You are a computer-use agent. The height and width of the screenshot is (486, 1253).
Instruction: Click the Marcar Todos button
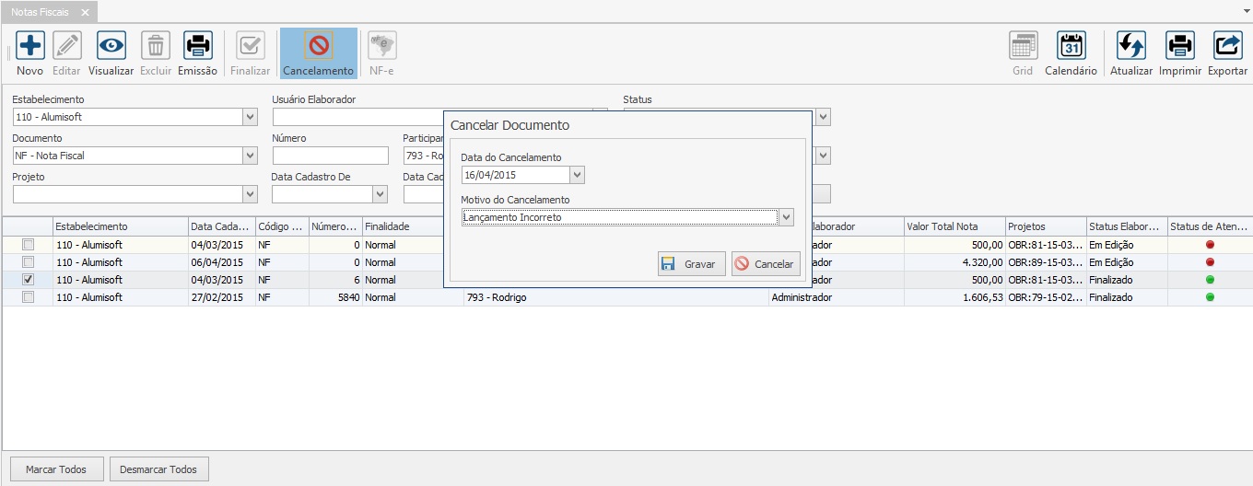(x=56, y=469)
